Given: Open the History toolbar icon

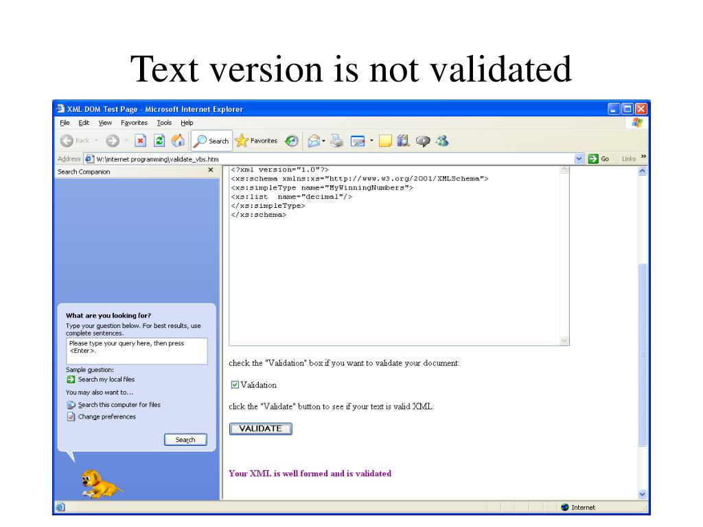Looking at the screenshot, I should [x=292, y=141].
